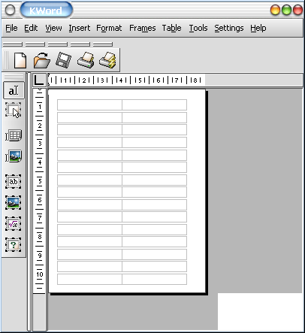
Task: Create a text frame
Action: [x=14, y=181]
